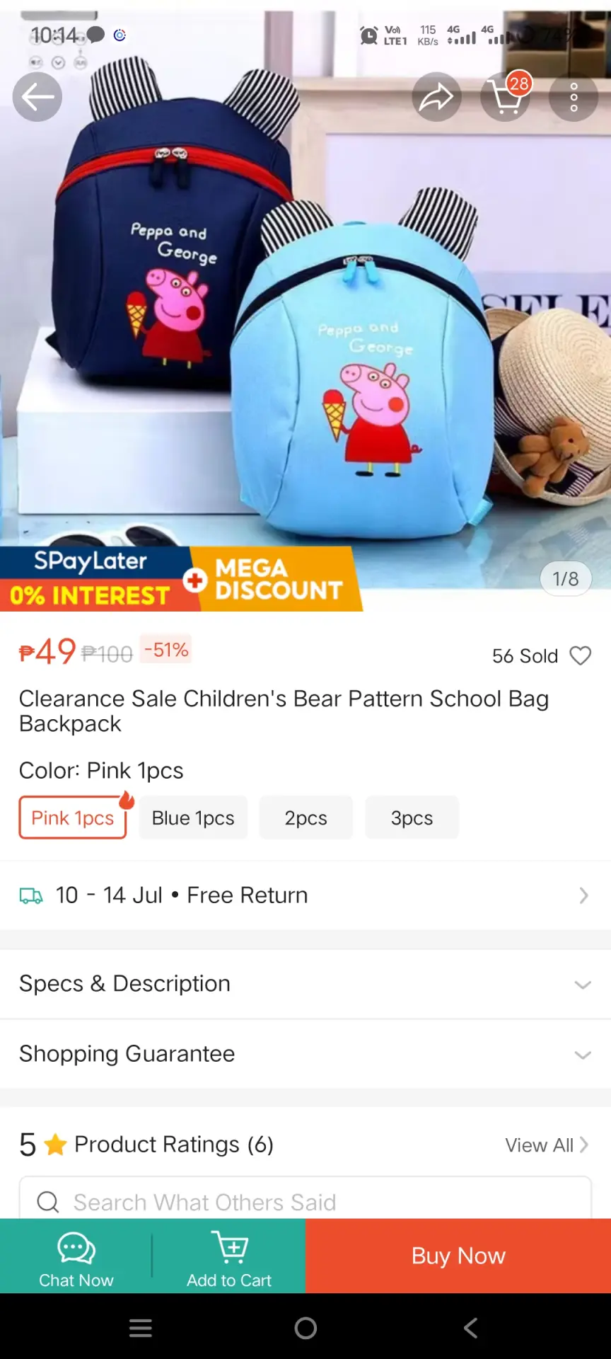Tap Search What Others Said field
This screenshot has width=611, height=1359.
tap(305, 1200)
